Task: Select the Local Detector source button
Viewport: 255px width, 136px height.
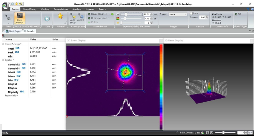Action: pyautogui.click(x=20, y=18)
